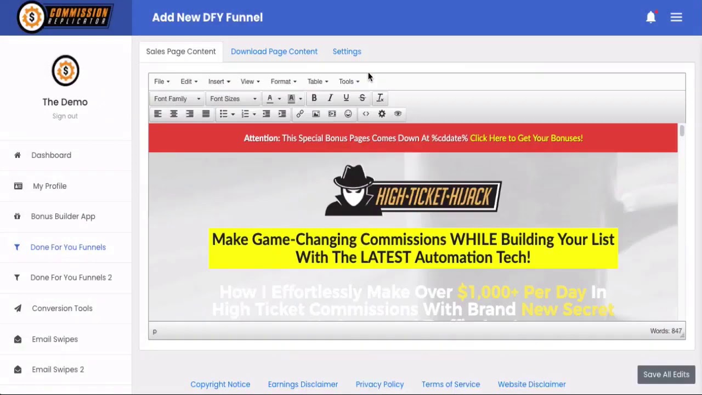Image resolution: width=702 pixels, height=395 pixels.
Task: Expand bullet list style options arrow
Action: click(233, 114)
